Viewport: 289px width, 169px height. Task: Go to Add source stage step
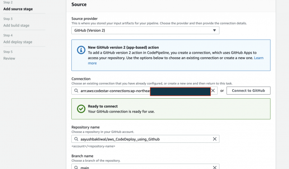18,9
